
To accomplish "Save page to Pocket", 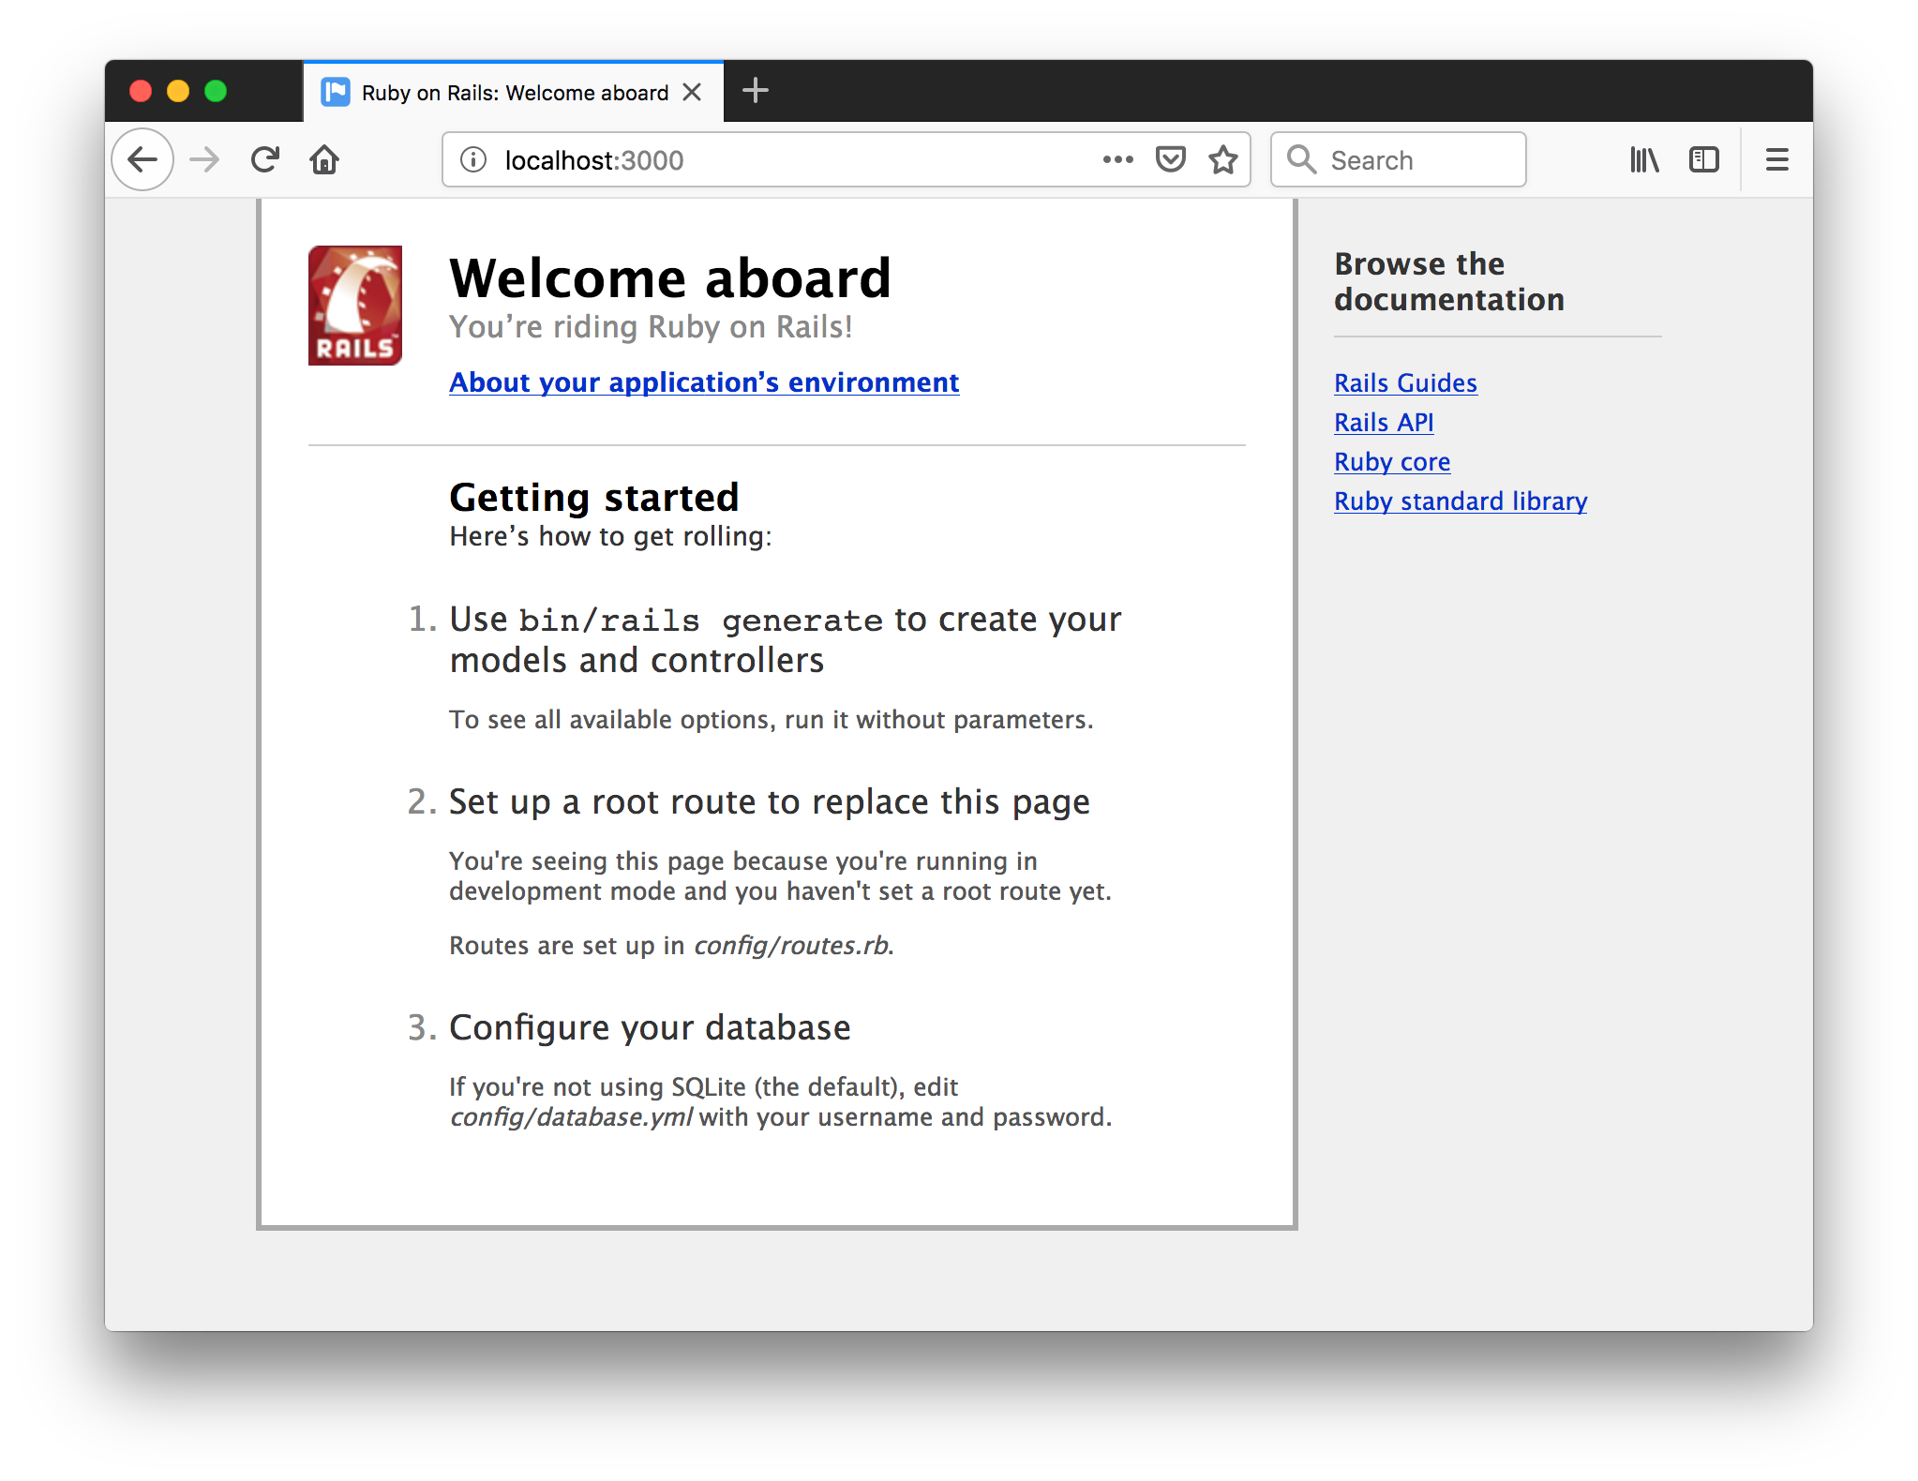I will [1171, 159].
